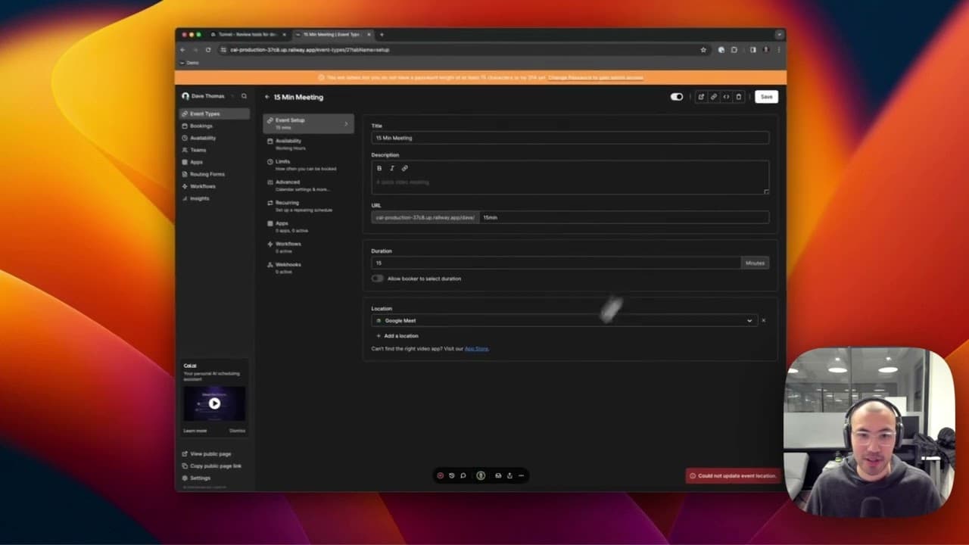Screen dimensions: 969x545
Task: Click the share icon in the bottom toolbar
Action: (509, 475)
